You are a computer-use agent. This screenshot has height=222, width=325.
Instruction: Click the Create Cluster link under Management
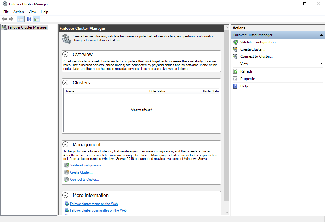click(x=81, y=172)
